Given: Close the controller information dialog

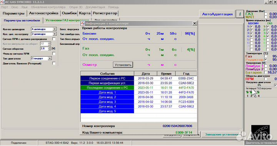Looking at the screenshot, I should 195,23.
